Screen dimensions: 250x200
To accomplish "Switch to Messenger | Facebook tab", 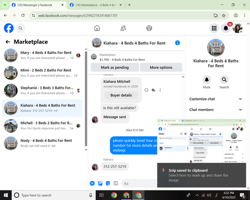I will [37, 5].
